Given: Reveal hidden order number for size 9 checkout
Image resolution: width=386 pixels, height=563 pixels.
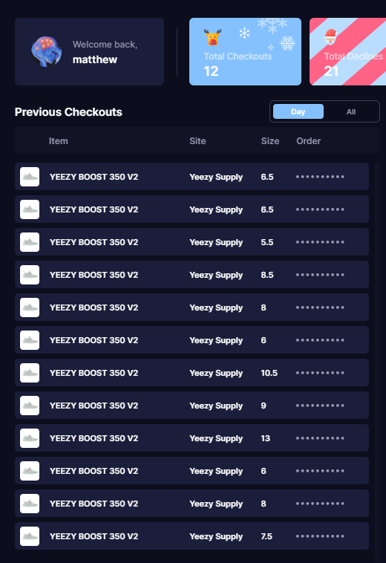Looking at the screenshot, I should [x=320, y=406].
